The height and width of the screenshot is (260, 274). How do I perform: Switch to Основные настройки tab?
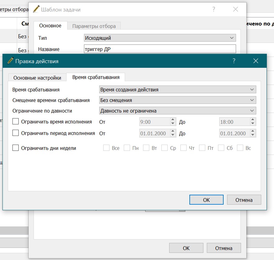point(37,77)
